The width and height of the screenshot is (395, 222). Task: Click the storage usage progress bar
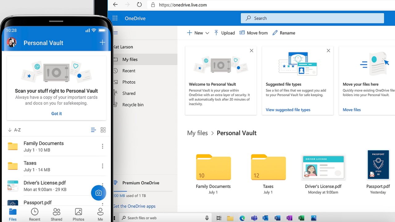[x=143, y=191]
